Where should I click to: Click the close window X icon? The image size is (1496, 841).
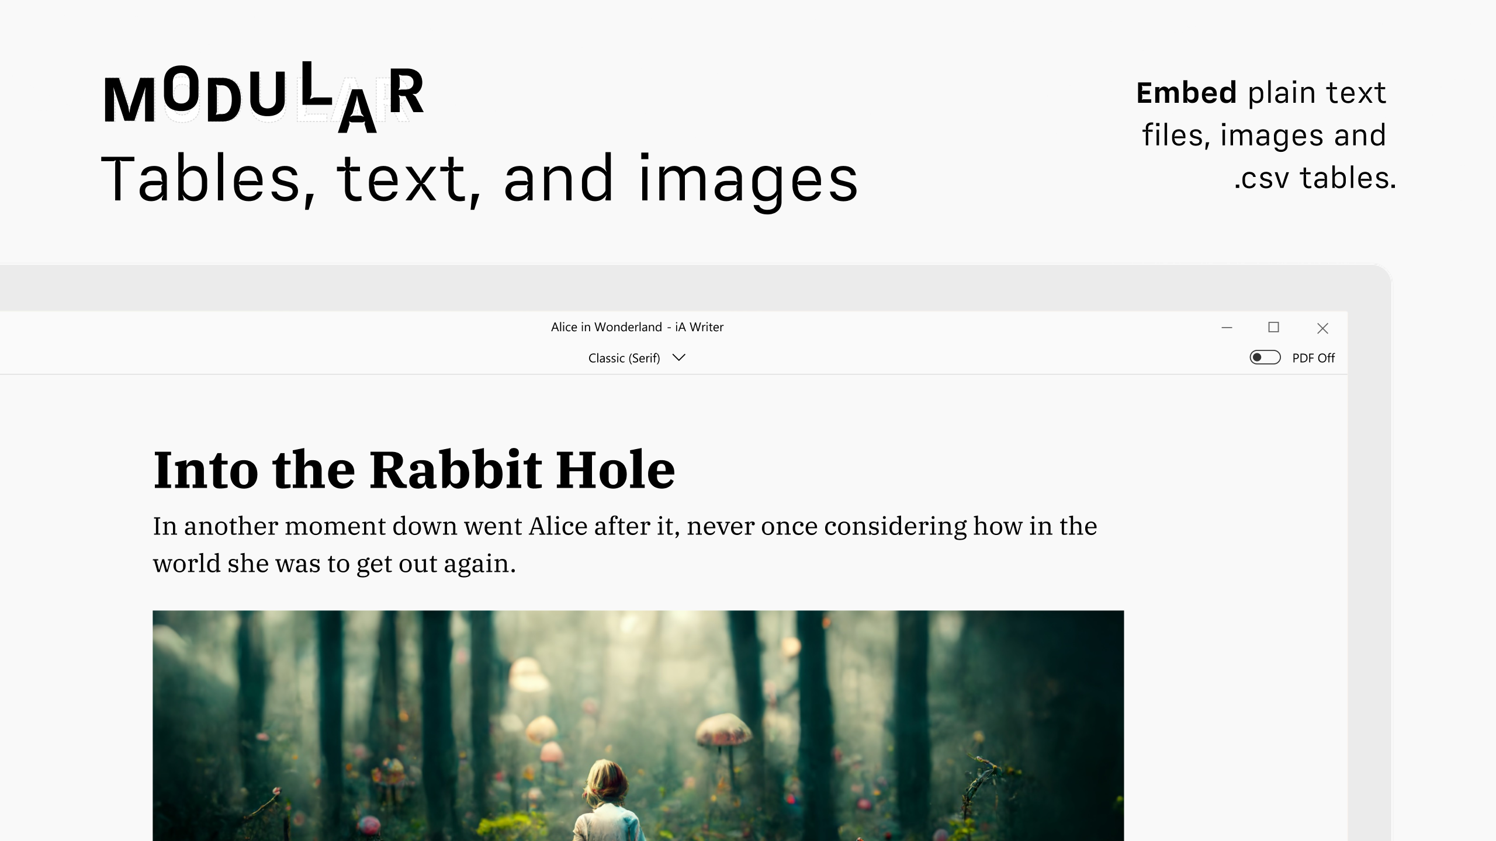[x=1323, y=328]
